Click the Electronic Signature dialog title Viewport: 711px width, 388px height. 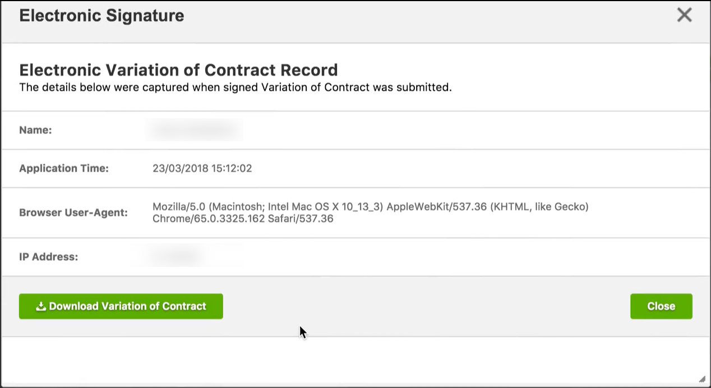tap(101, 15)
